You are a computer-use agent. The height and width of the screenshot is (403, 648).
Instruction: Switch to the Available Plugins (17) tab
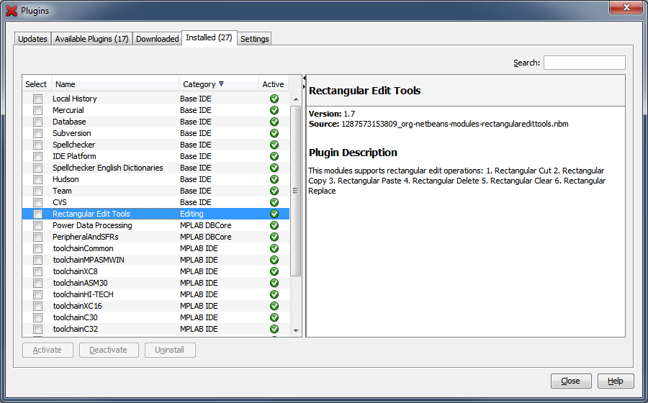pos(91,39)
